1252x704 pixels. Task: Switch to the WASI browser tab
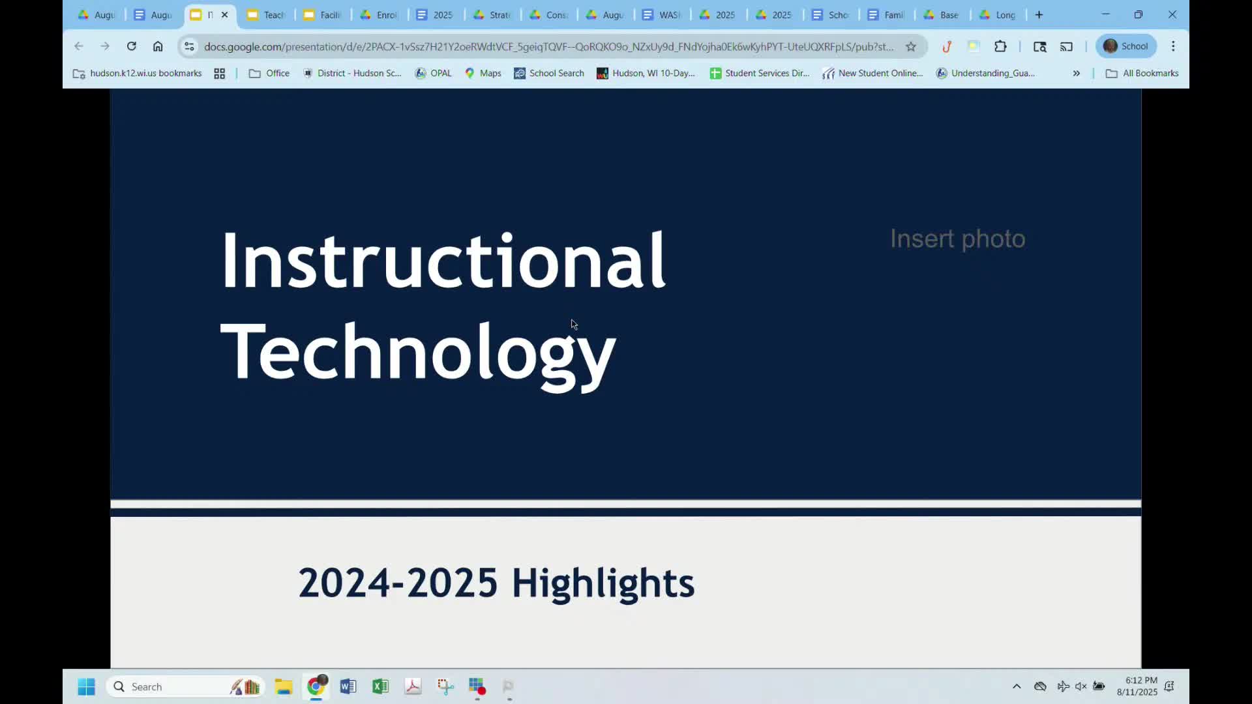(x=662, y=15)
